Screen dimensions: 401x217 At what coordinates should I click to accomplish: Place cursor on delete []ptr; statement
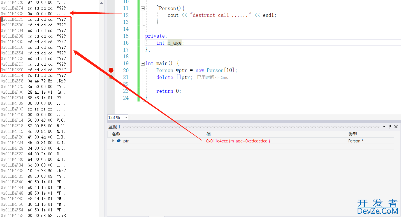click(x=174, y=77)
